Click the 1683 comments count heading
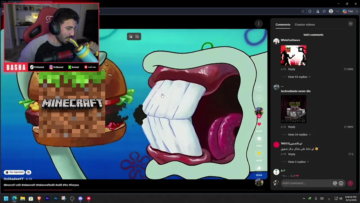 [x=313, y=35]
